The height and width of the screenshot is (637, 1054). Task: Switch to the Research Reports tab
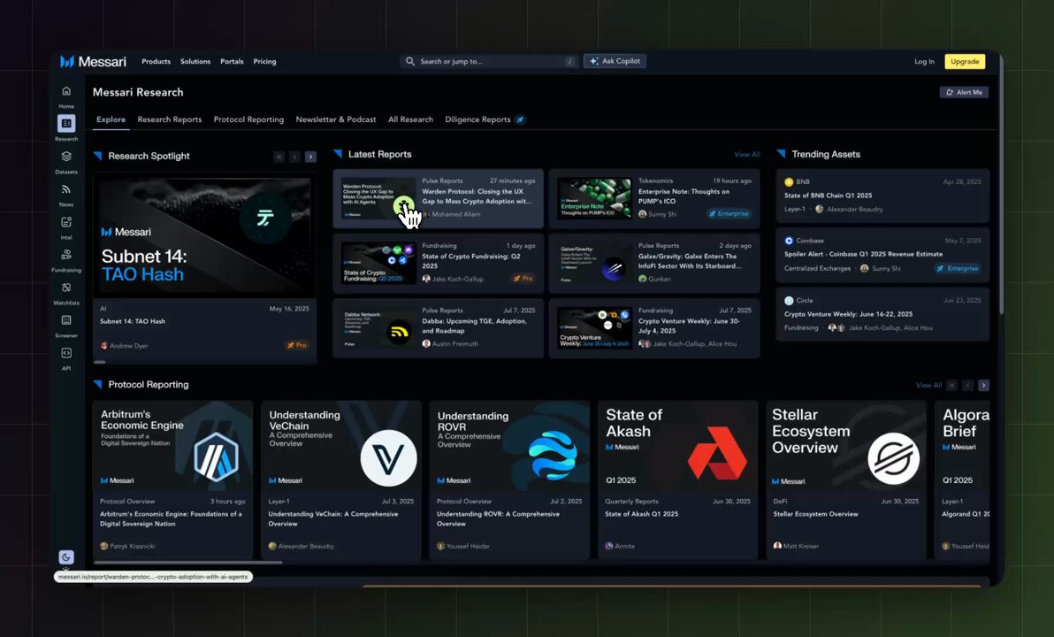pos(170,119)
